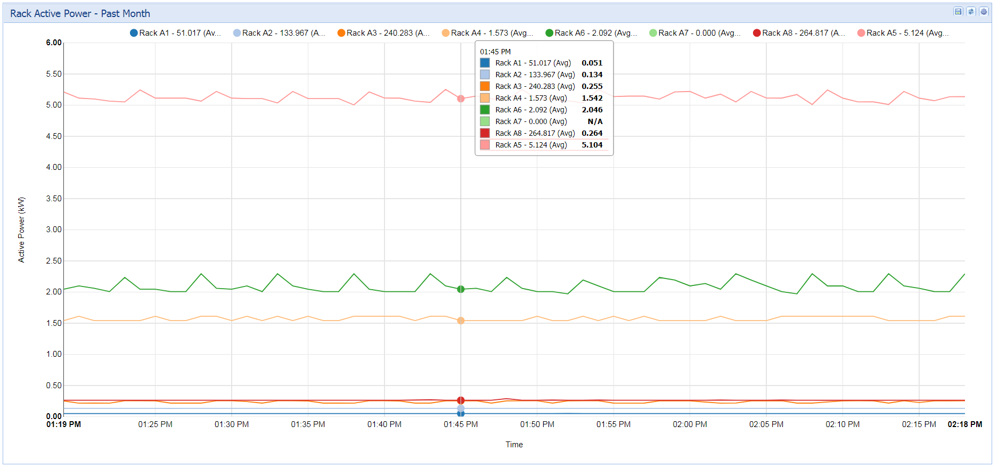998x467 pixels.
Task: Click the 02:18 PM end time label
Action: coord(964,424)
